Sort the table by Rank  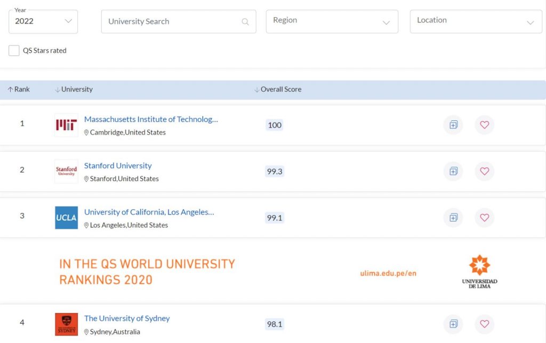tap(19, 89)
